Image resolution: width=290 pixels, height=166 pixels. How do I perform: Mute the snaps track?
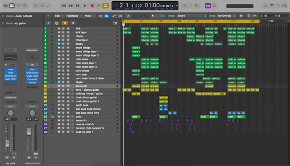pyautogui.click(x=59, y=44)
